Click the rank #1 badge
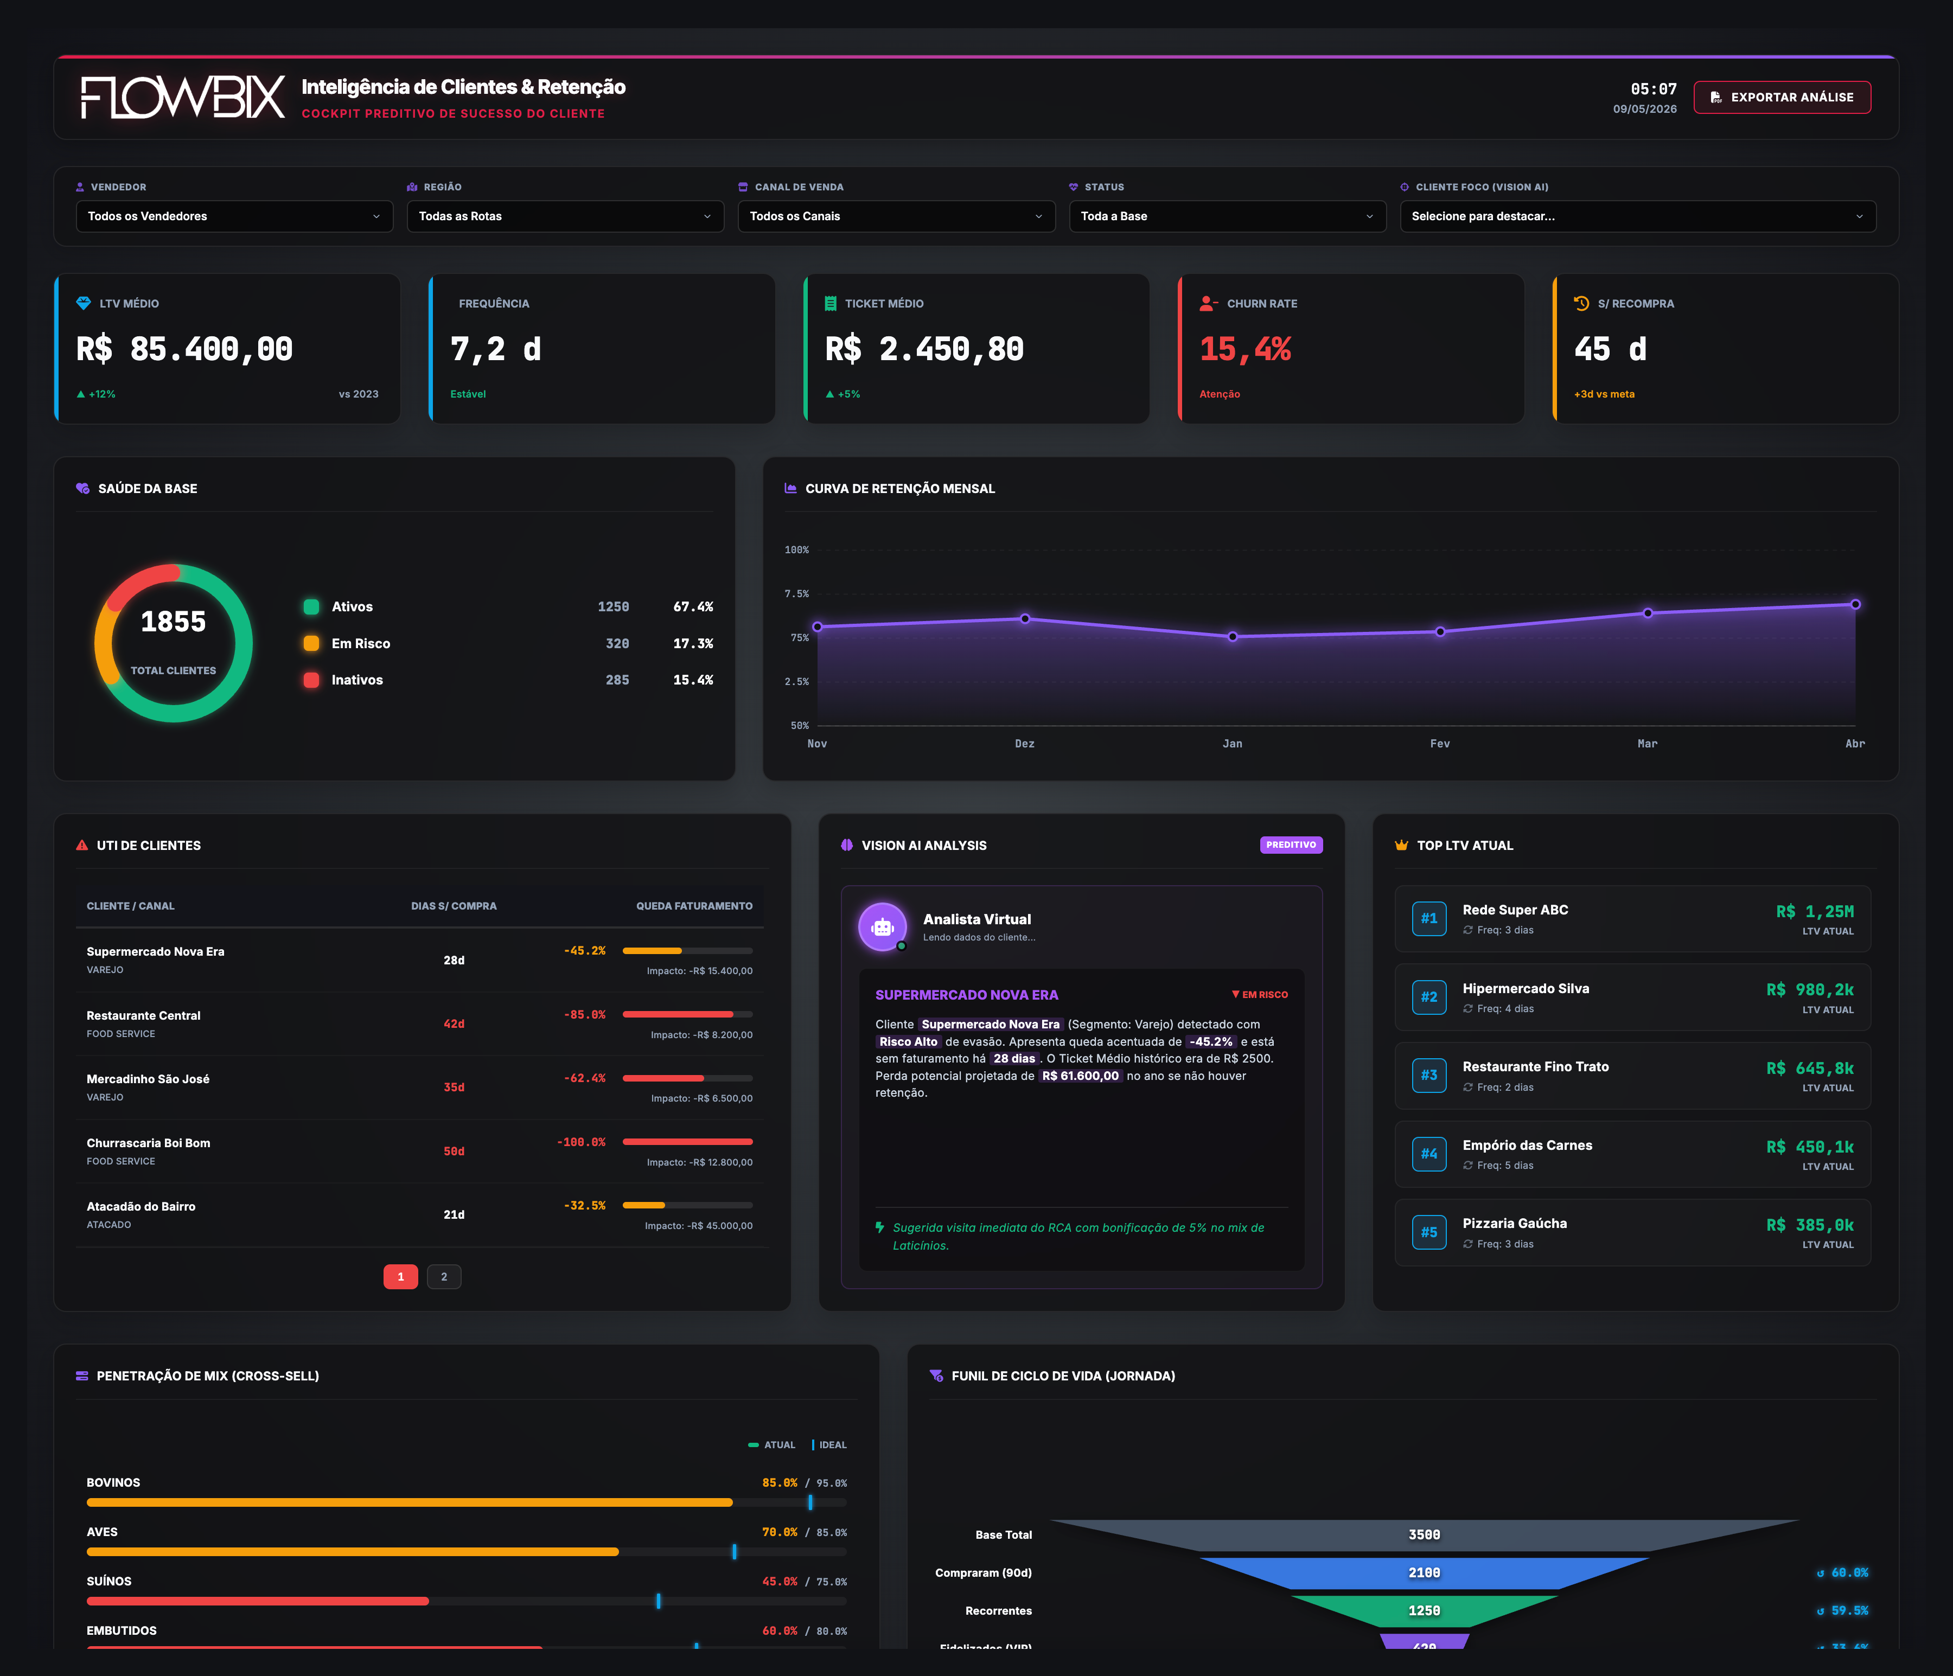This screenshot has height=1676, width=1953. (1429, 919)
